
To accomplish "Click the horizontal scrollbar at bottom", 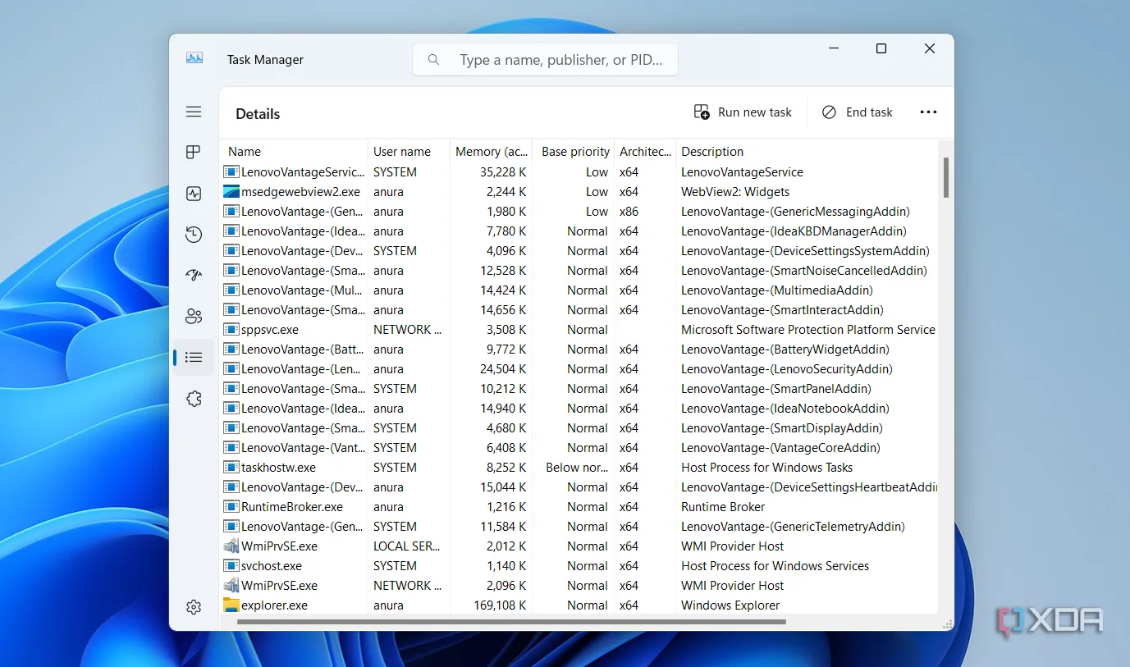I will click(x=511, y=622).
